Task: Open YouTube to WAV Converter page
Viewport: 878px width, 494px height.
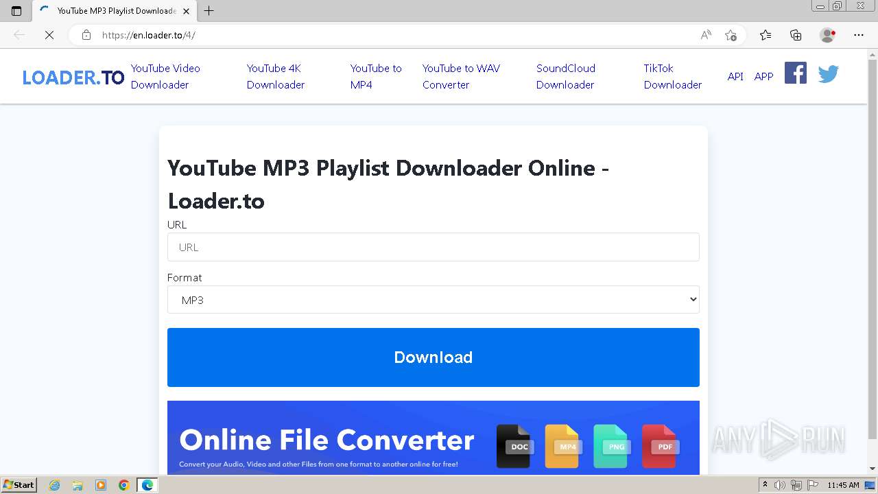Action: point(461,76)
